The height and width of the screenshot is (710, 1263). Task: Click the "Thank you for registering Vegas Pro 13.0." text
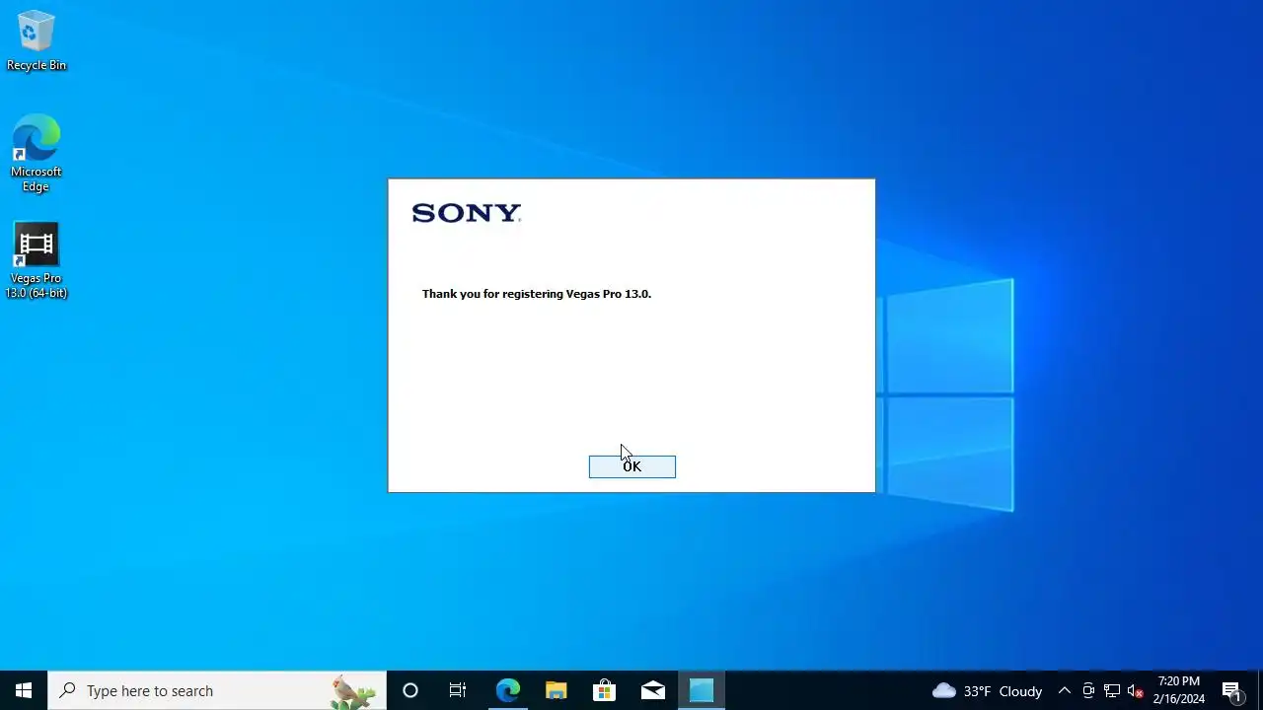pos(537,294)
